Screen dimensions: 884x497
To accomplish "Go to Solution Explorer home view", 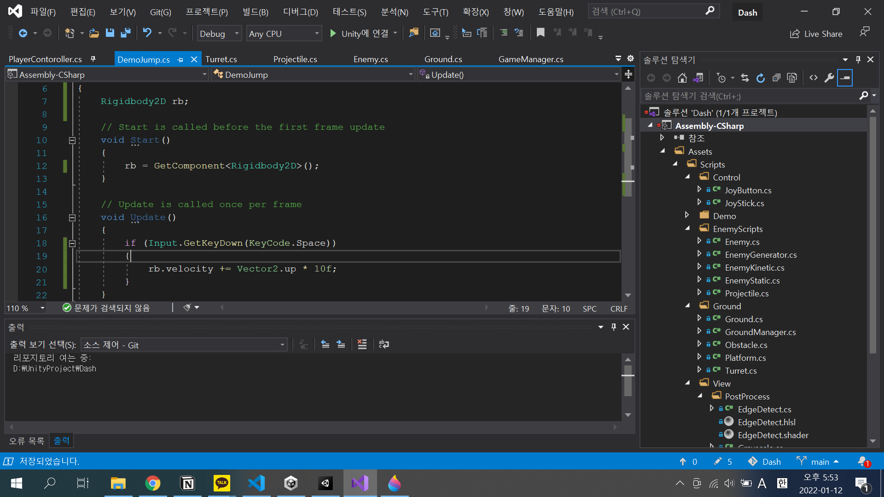I will 682,78.
